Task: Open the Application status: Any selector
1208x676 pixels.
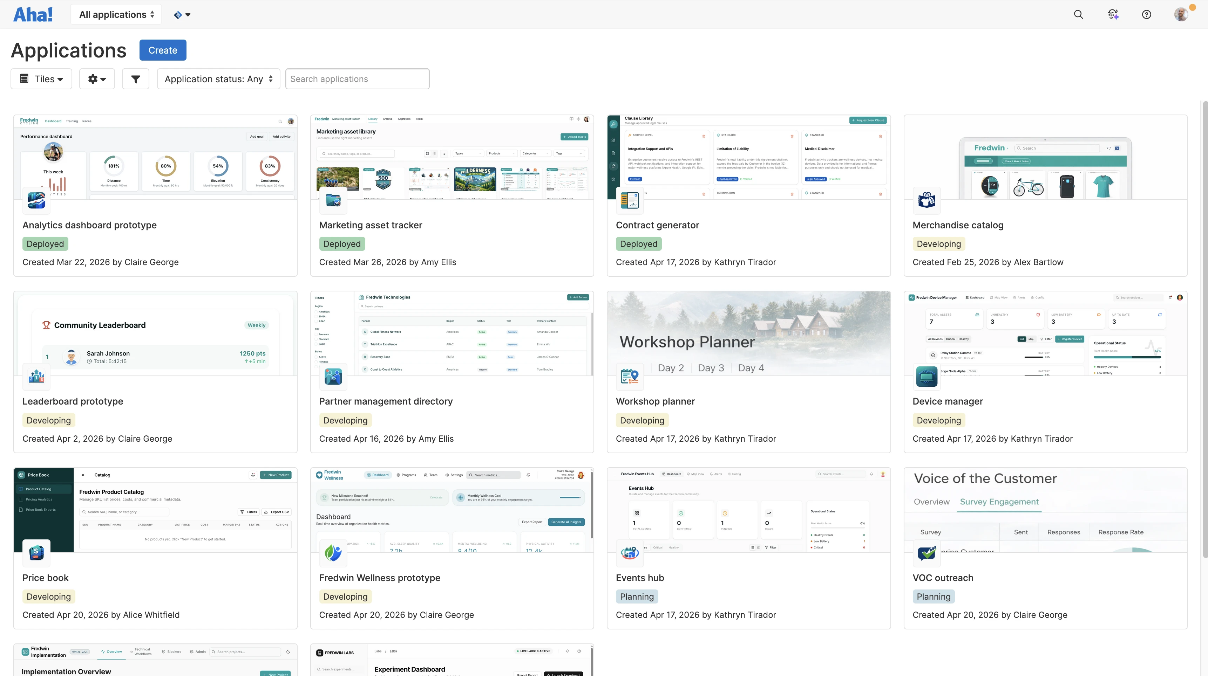Action: (218, 79)
